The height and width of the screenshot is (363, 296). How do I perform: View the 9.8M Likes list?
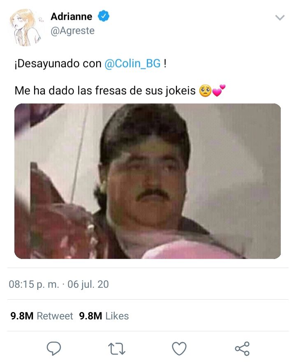[x=104, y=316]
